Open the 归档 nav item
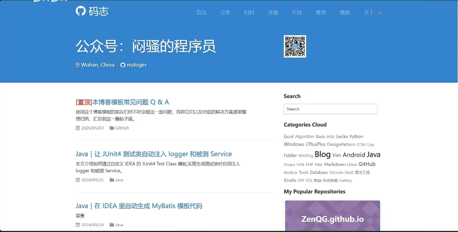Screen dimensions: 458x232 249,12
